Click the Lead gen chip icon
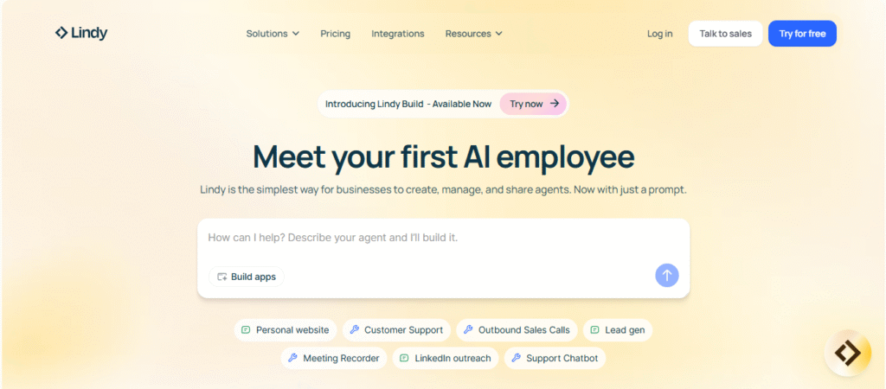The width and height of the screenshot is (886, 389). [x=594, y=330]
